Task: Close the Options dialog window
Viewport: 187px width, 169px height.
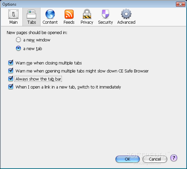Action: (x=181, y=4)
